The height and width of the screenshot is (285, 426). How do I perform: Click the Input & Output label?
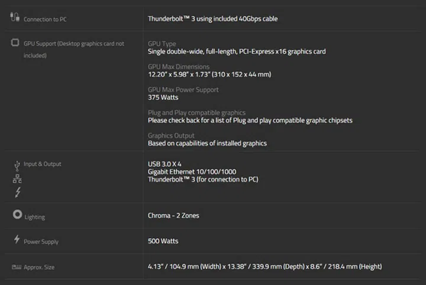pyautogui.click(x=42, y=164)
